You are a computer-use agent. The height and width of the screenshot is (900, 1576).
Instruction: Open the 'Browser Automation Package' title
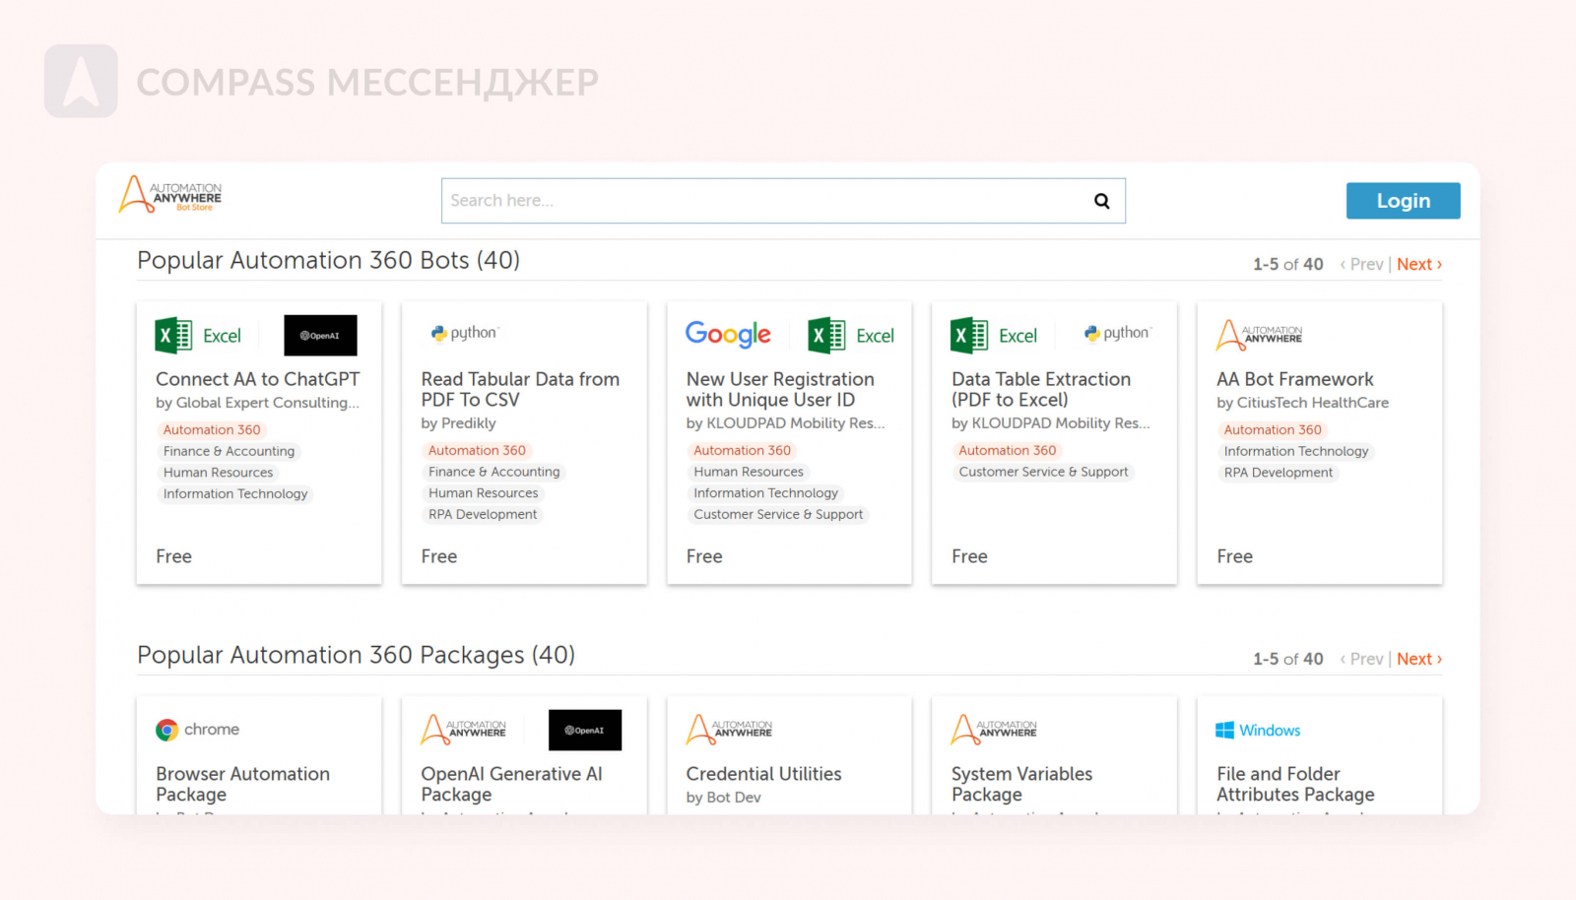242,784
